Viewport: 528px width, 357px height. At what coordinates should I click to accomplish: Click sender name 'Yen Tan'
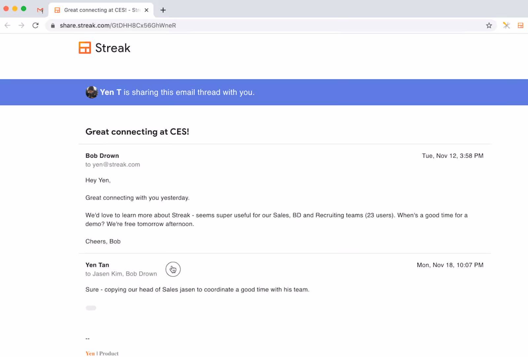97,265
